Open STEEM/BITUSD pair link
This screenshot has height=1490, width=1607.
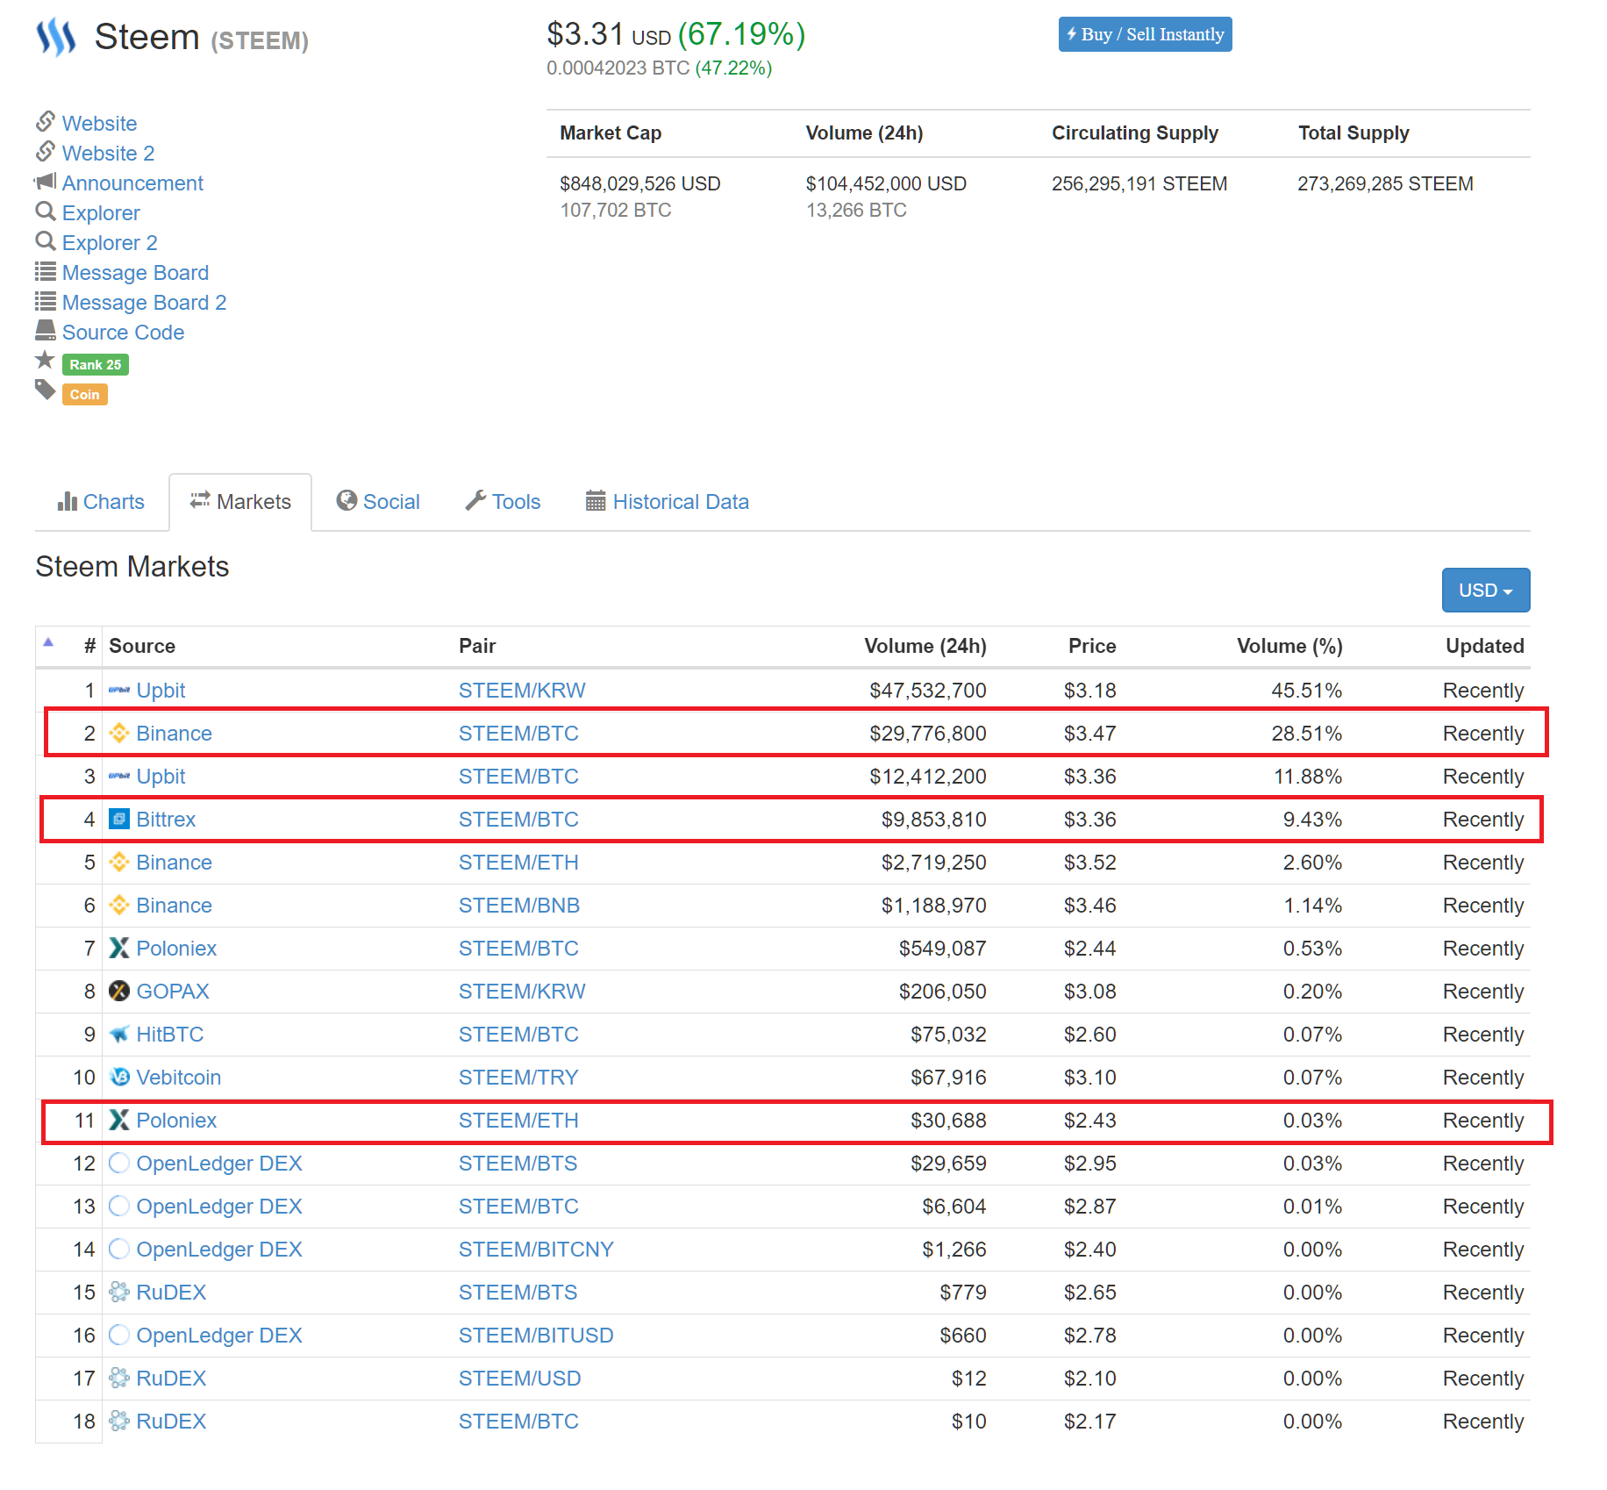[x=536, y=1336]
